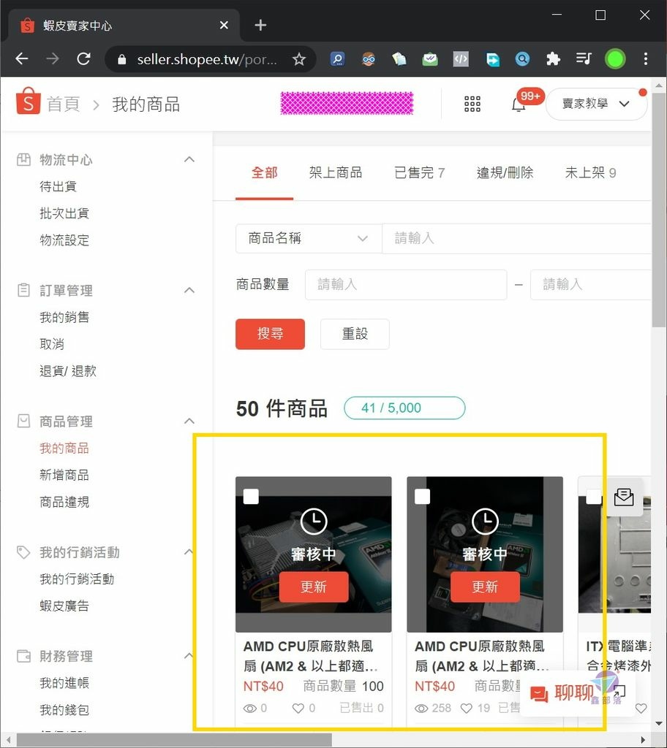Open 物流設定 in the sidebar
Screen dimensions: 667x748
click(64, 240)
